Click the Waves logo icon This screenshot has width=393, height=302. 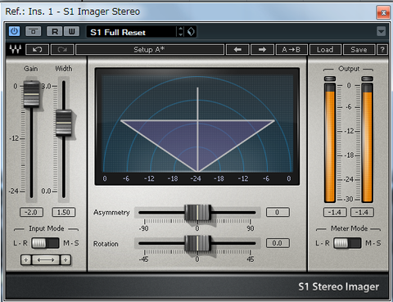click(16, 49)
